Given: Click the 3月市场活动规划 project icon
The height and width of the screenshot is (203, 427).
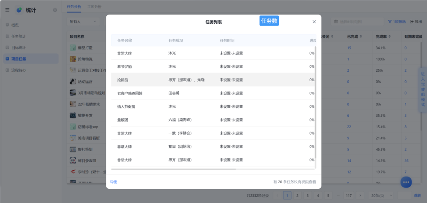Looking at the screenshot, I should 73,93.
